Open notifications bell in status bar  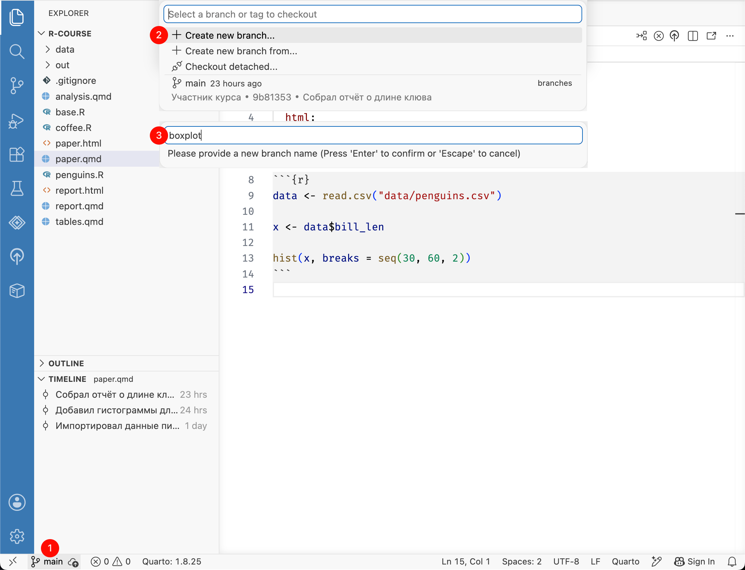pyautogui.click(x=732, y=562)
